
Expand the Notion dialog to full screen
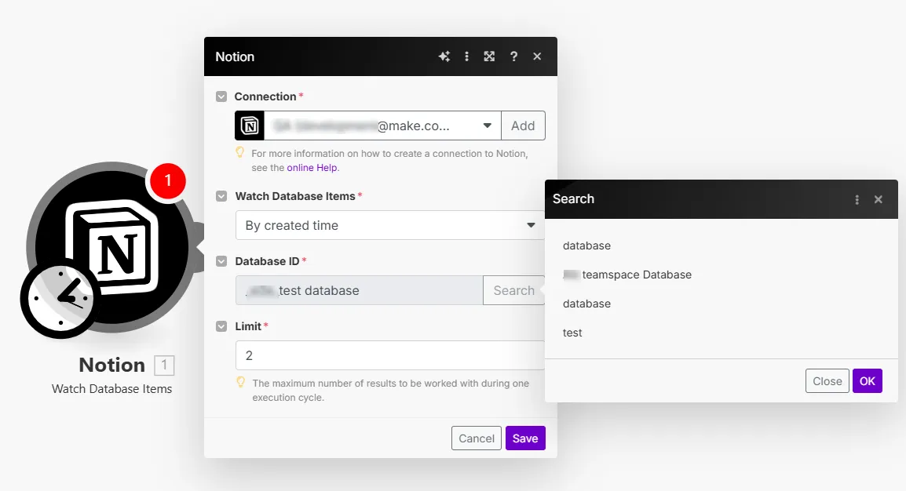(x=489, y=56)
